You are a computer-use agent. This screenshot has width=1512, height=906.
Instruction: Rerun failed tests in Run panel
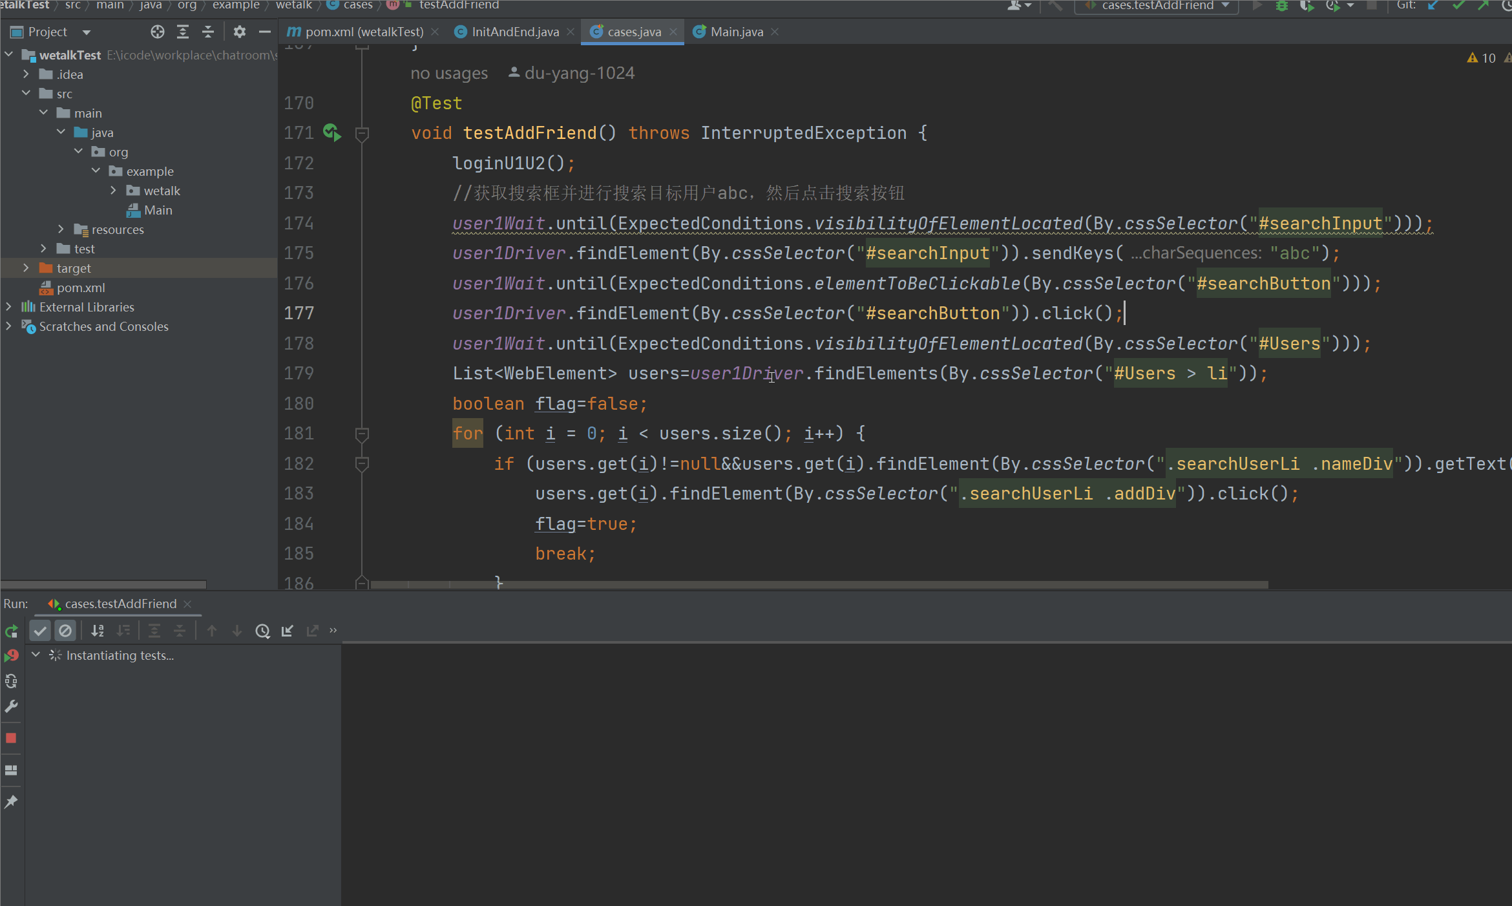click(11, 656)
